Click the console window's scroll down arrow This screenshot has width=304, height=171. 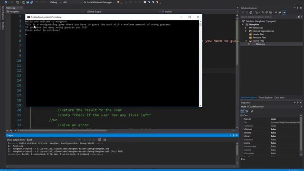pyautogui.click(x=200, y=105)
